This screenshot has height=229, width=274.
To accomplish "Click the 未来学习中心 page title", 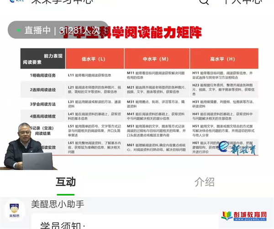I will (x=62, y=1).
